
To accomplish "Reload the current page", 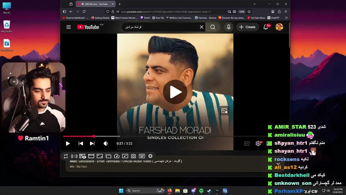I will point(84,12).
